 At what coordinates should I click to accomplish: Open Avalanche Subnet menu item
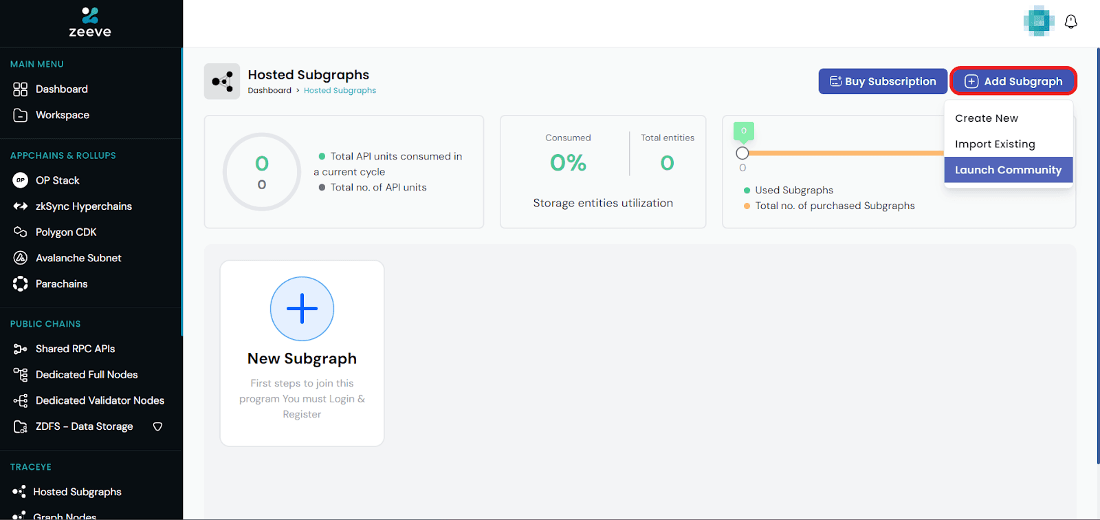coord(78,258)
